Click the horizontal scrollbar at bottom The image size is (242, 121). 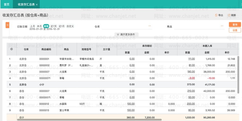[x=89, y=120]
